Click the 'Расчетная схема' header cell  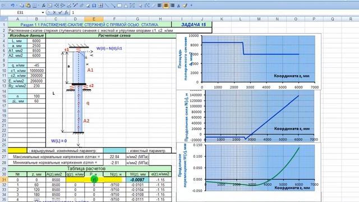point(111,35)
